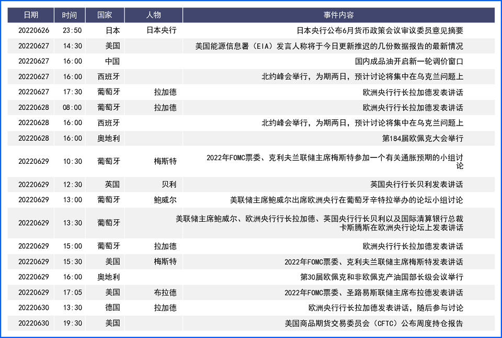This screenshot has height=338, width=502.
Task: Click the 事件内容 column header
Action: [x=338, y=15]
